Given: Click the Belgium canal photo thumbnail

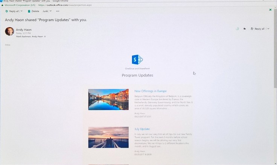Looking at the screenshot, I should pyautogui.click(x=108, y=99).
